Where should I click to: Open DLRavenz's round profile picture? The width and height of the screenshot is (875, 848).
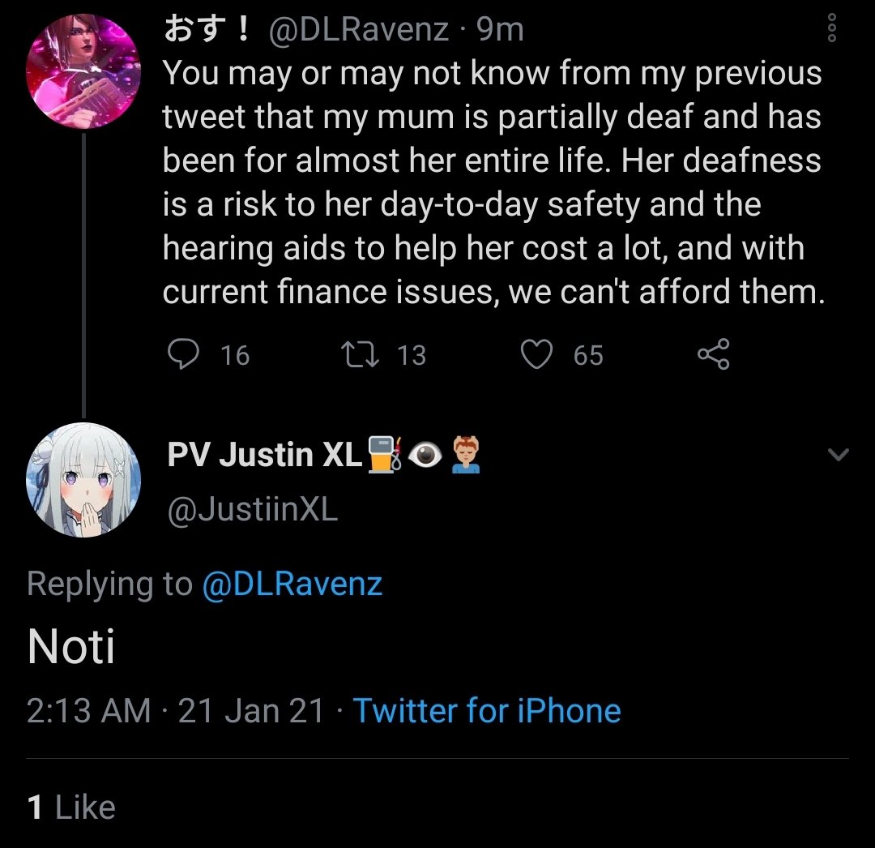coord(83,69)
